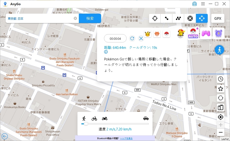
Task: Reset the cooldown timer with refresh icon
Action: coord(132,38)
